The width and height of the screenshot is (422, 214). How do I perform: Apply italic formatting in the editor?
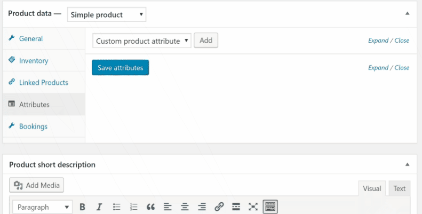(99, 207)
